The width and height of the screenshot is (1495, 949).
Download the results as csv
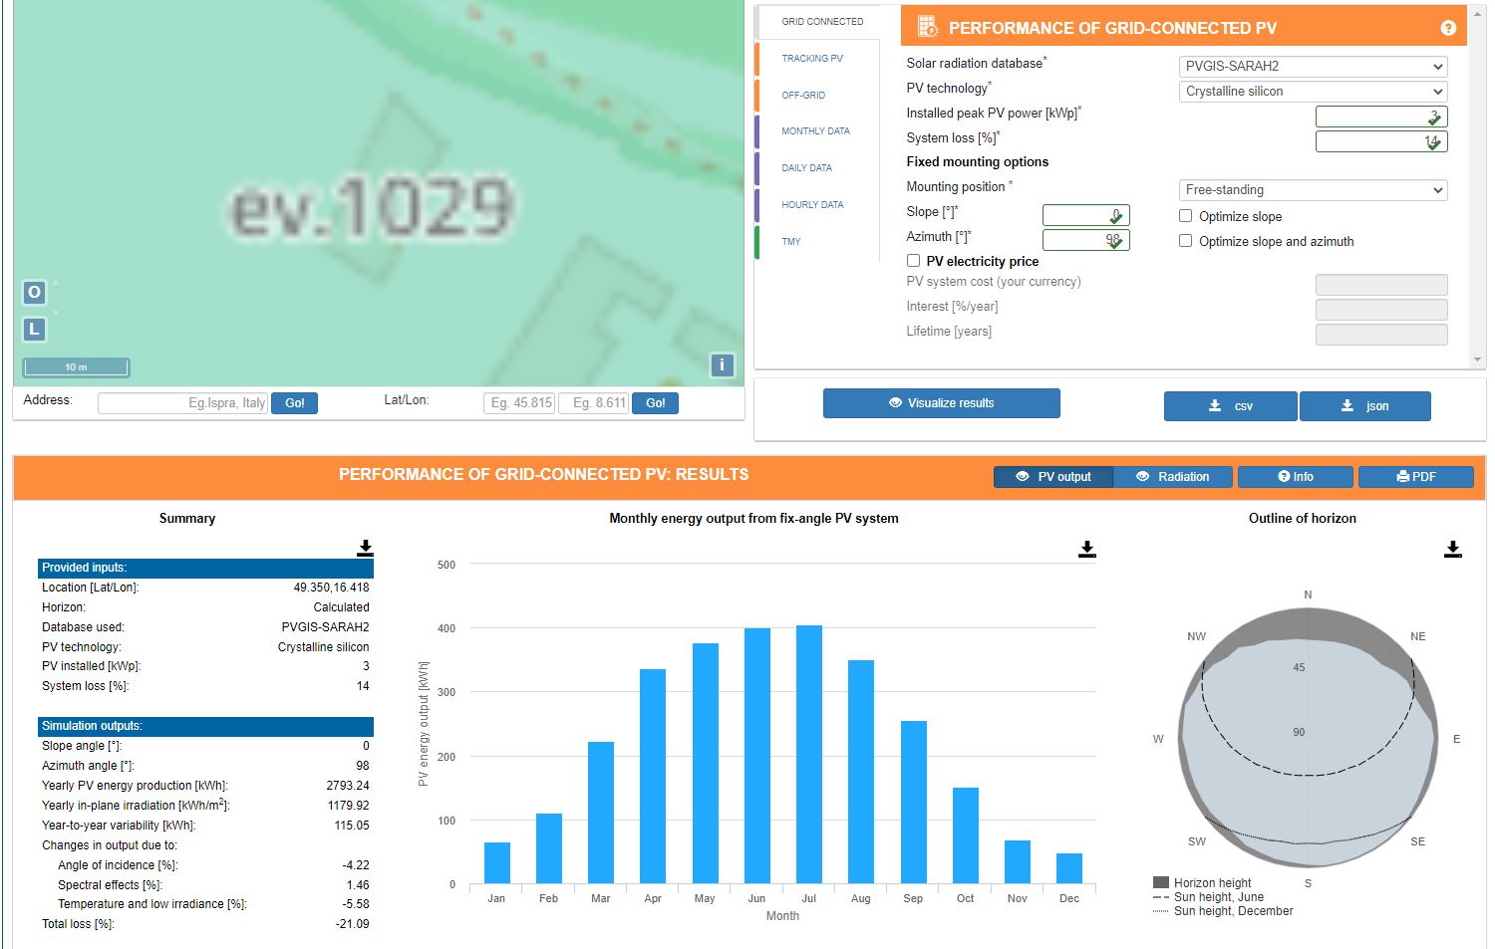[1230, 406]
